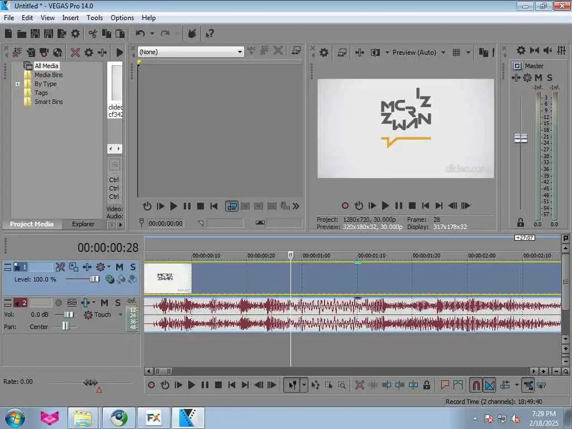Click the Undo arrow icon

140,34
